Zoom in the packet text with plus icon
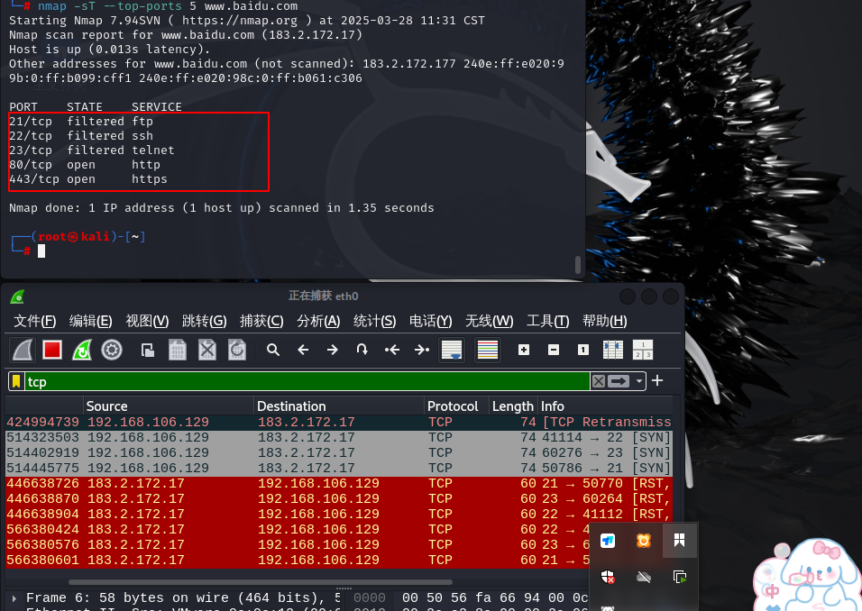This screenshot has height=611, width=862. coord(524,350)
